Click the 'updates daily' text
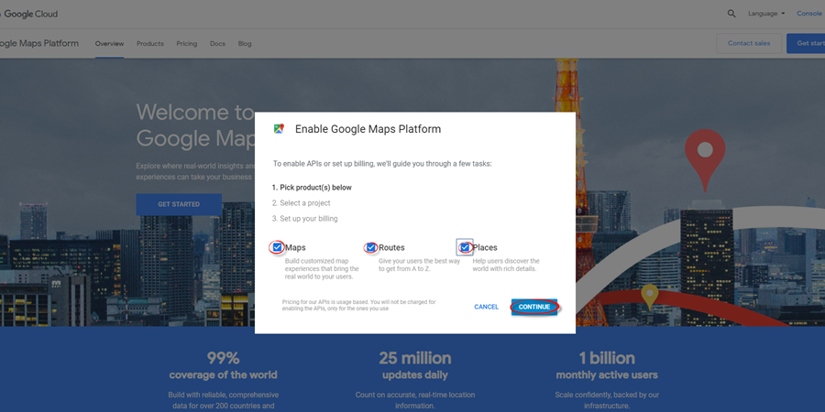The width and height of the screenshot is (825, 412). [x=415, y=375]
